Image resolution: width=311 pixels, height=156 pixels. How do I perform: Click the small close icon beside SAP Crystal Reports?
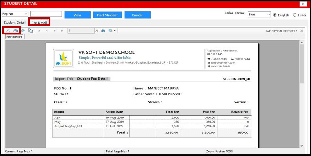click(x=301, y=31)
